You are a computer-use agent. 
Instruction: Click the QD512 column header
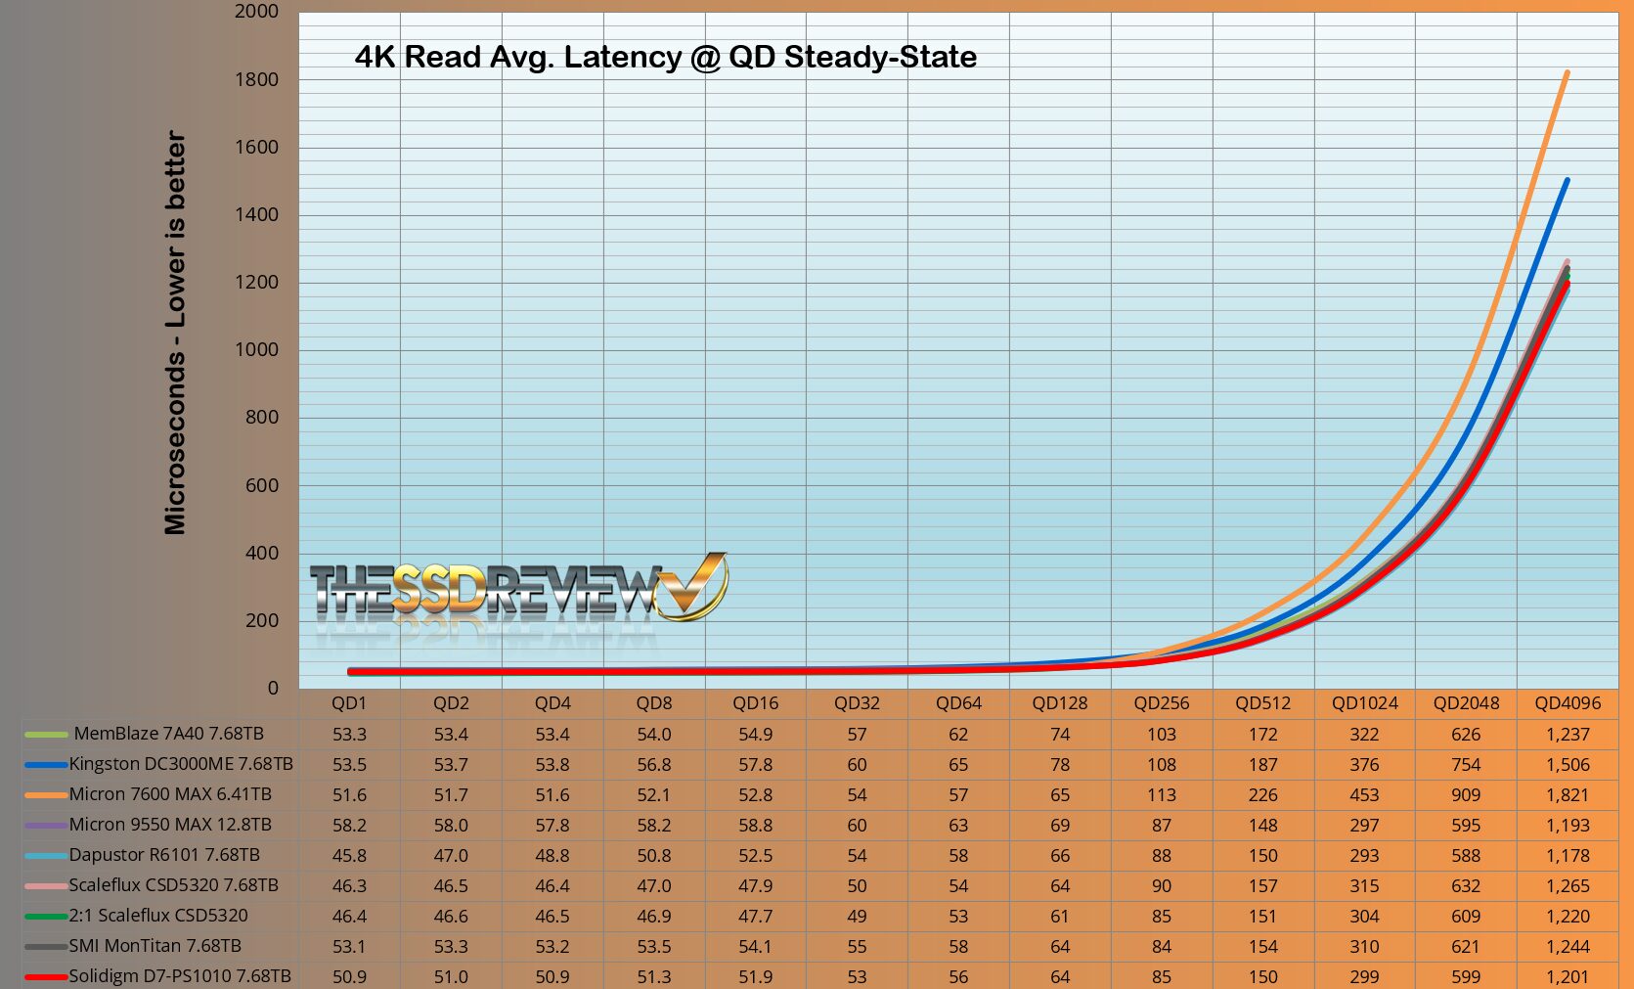coord(1263,703)
